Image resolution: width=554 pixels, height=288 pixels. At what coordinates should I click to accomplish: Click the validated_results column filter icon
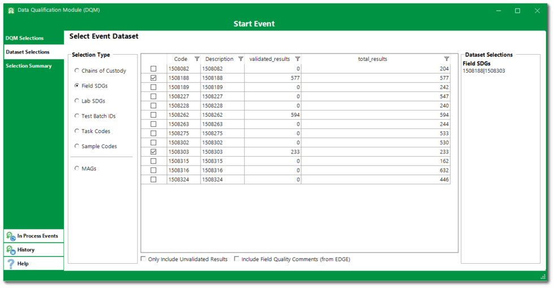click(x=297, y=59)
